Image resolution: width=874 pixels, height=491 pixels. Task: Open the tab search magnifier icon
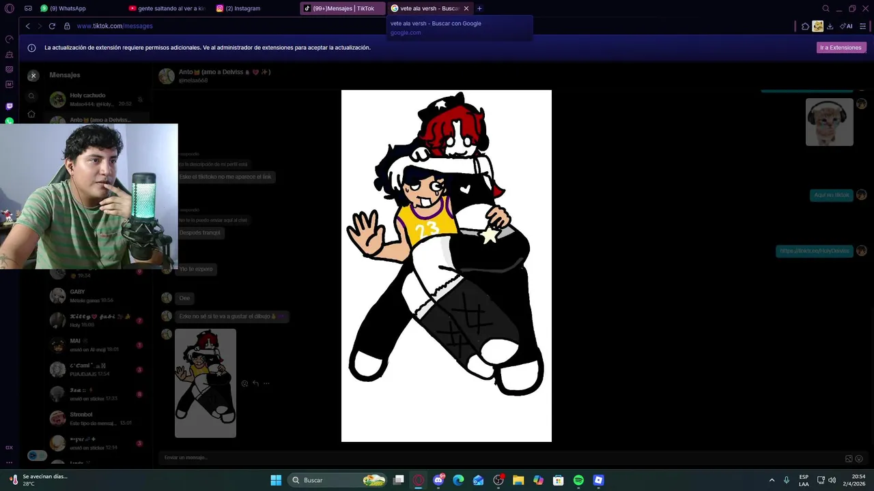tap(826, 9)
